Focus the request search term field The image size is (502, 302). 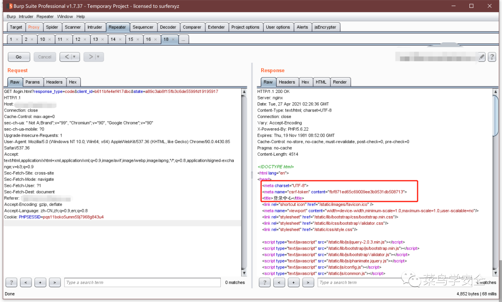tap(142, 282)
